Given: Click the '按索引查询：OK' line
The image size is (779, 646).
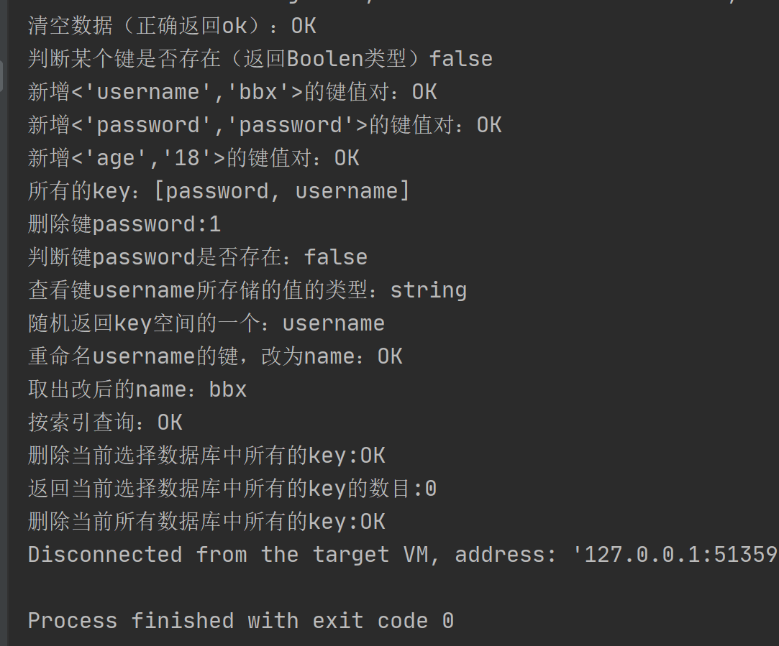Looking at the screenshot, I should tap(104, 423).
